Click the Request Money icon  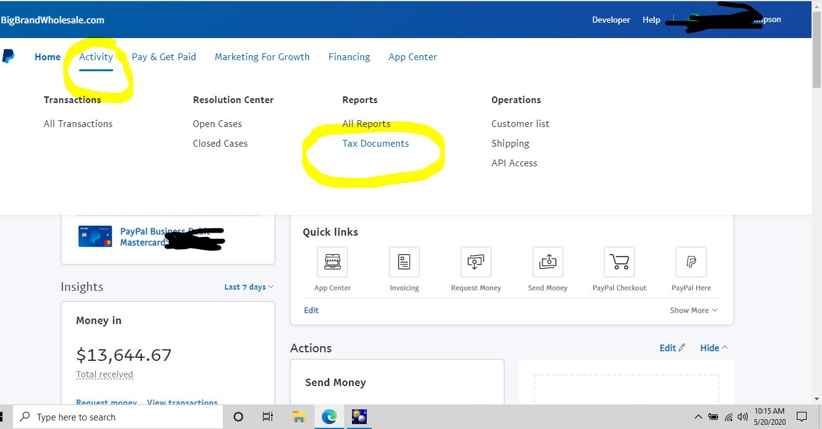pos(476,263)
